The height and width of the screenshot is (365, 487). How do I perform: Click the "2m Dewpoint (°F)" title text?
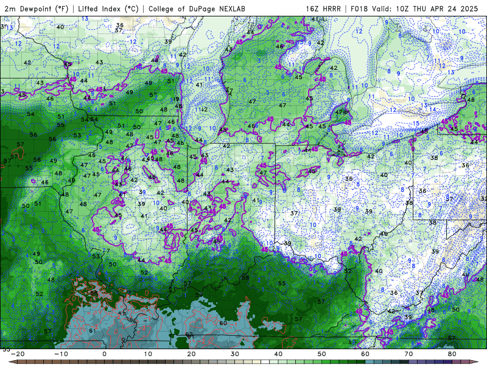[x=37, y=9]
